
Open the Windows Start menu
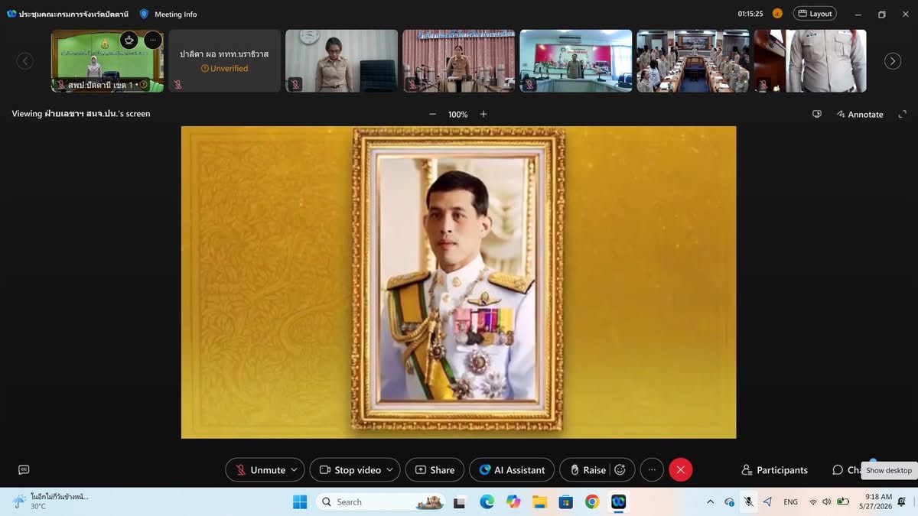(300, 501)
